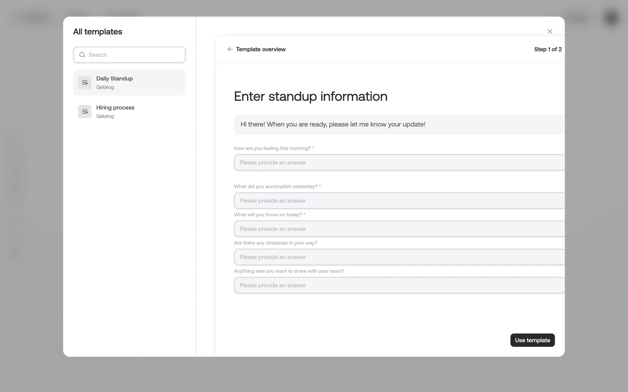Viewport: 628px width, 392px height.
Task: Select the Daily Standup template entry
Action: (129, 82)
